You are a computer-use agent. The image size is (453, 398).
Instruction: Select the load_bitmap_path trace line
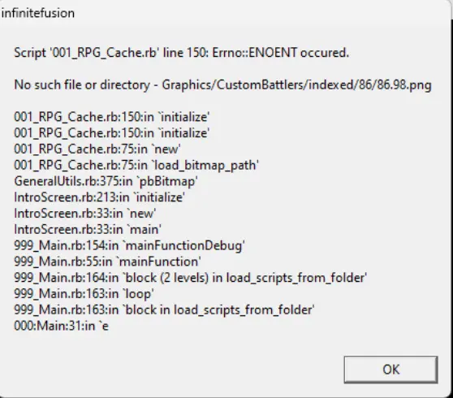[x=136, y=166]
